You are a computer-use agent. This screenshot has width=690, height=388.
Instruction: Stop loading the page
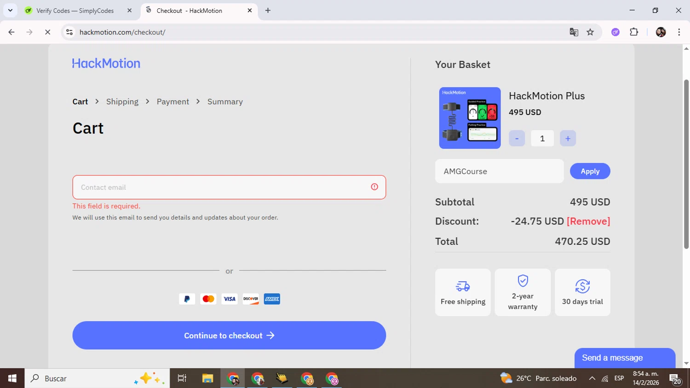pyautogui.click(x=47, y=32)
